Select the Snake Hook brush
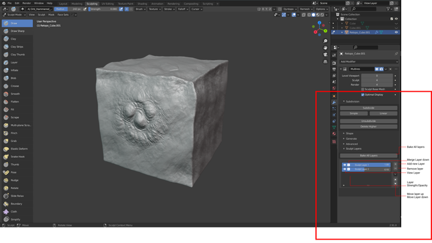Image resolution: width=432 pixels, height=243 pixels. click(x=17, y=157)
